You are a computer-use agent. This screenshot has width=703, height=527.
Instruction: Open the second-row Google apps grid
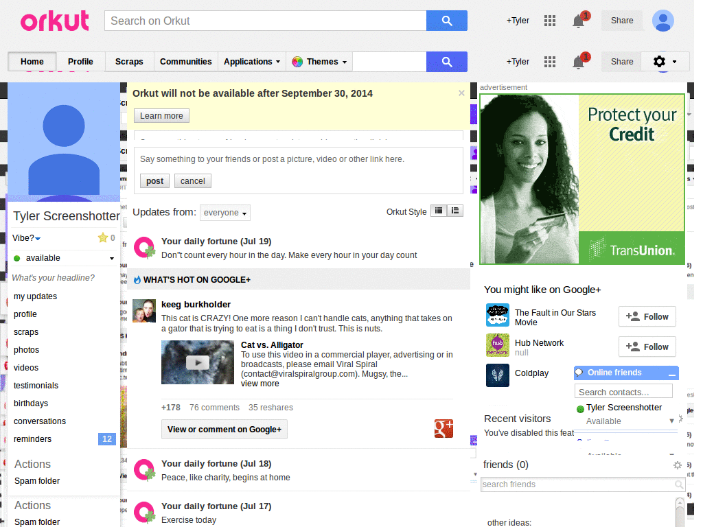(550, 62)
